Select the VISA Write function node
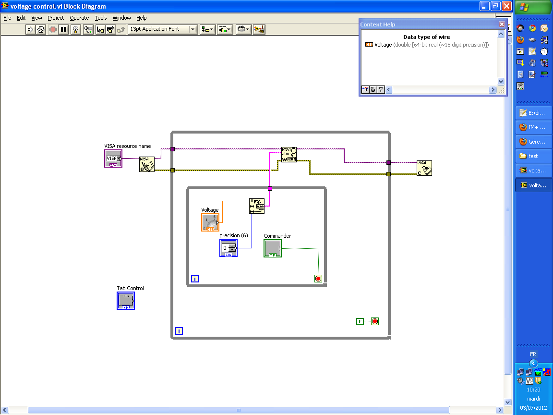 pos(289,155)
